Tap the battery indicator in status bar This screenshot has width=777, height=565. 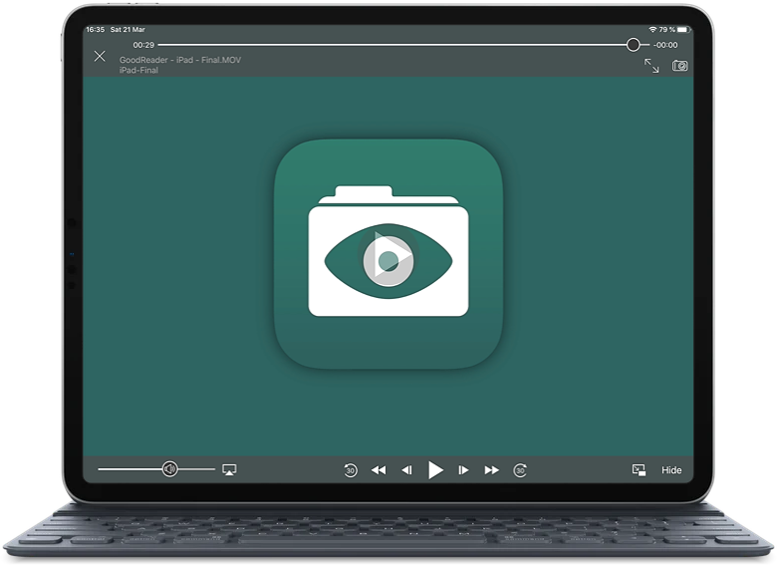(683, 30)
